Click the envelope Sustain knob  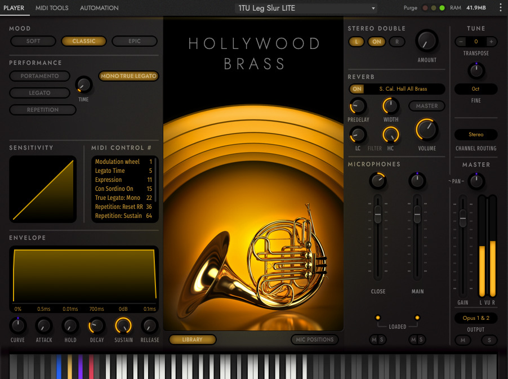coord(123,326)
